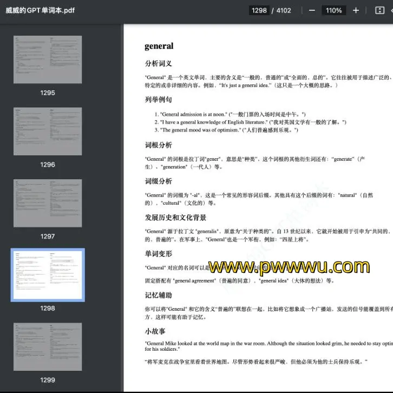Click the Chinese translation starting 将军麦克

[256, 362]
